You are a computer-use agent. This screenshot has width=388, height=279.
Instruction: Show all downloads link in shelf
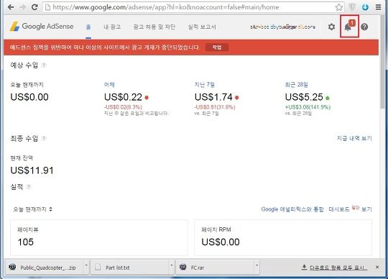click(338, 267)
